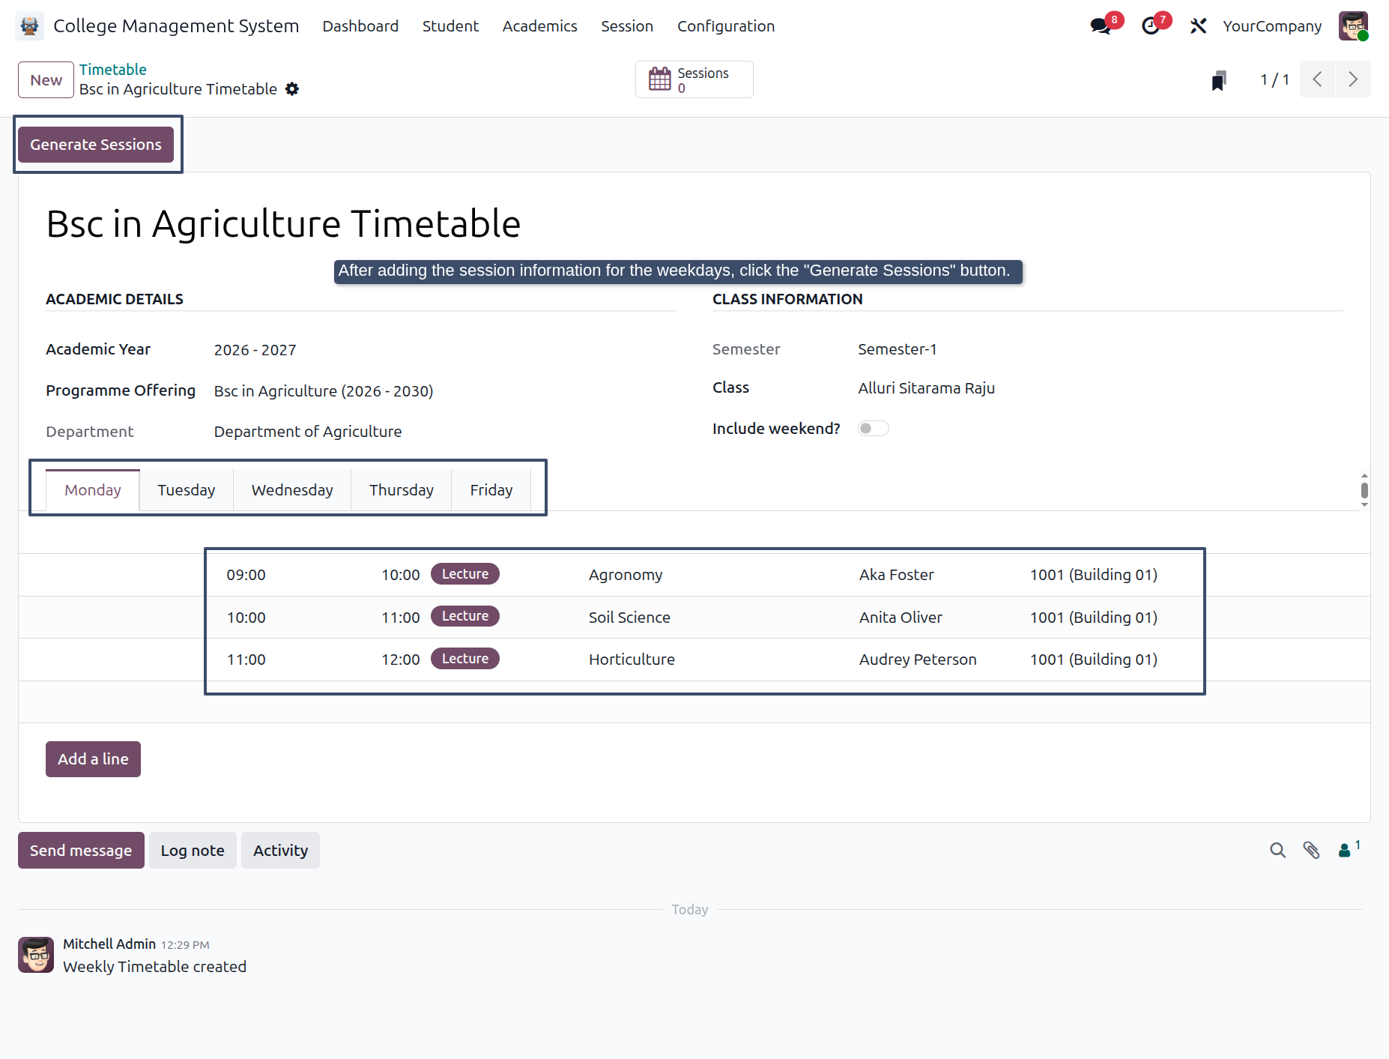Open the YourCompany company switcher

click(x=1272, y=26)
